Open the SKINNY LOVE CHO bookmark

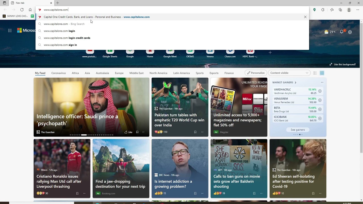coord(15,16)
